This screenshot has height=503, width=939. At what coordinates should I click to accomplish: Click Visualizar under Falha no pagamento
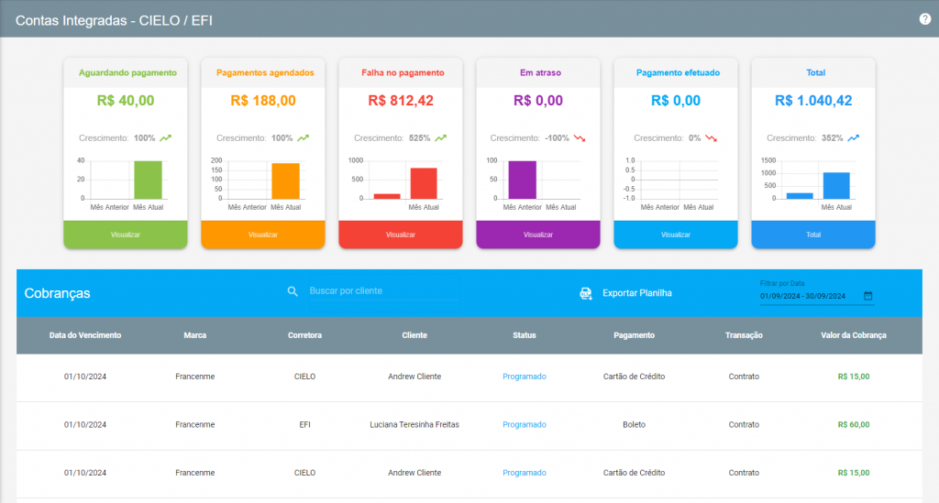coord(401,235)
